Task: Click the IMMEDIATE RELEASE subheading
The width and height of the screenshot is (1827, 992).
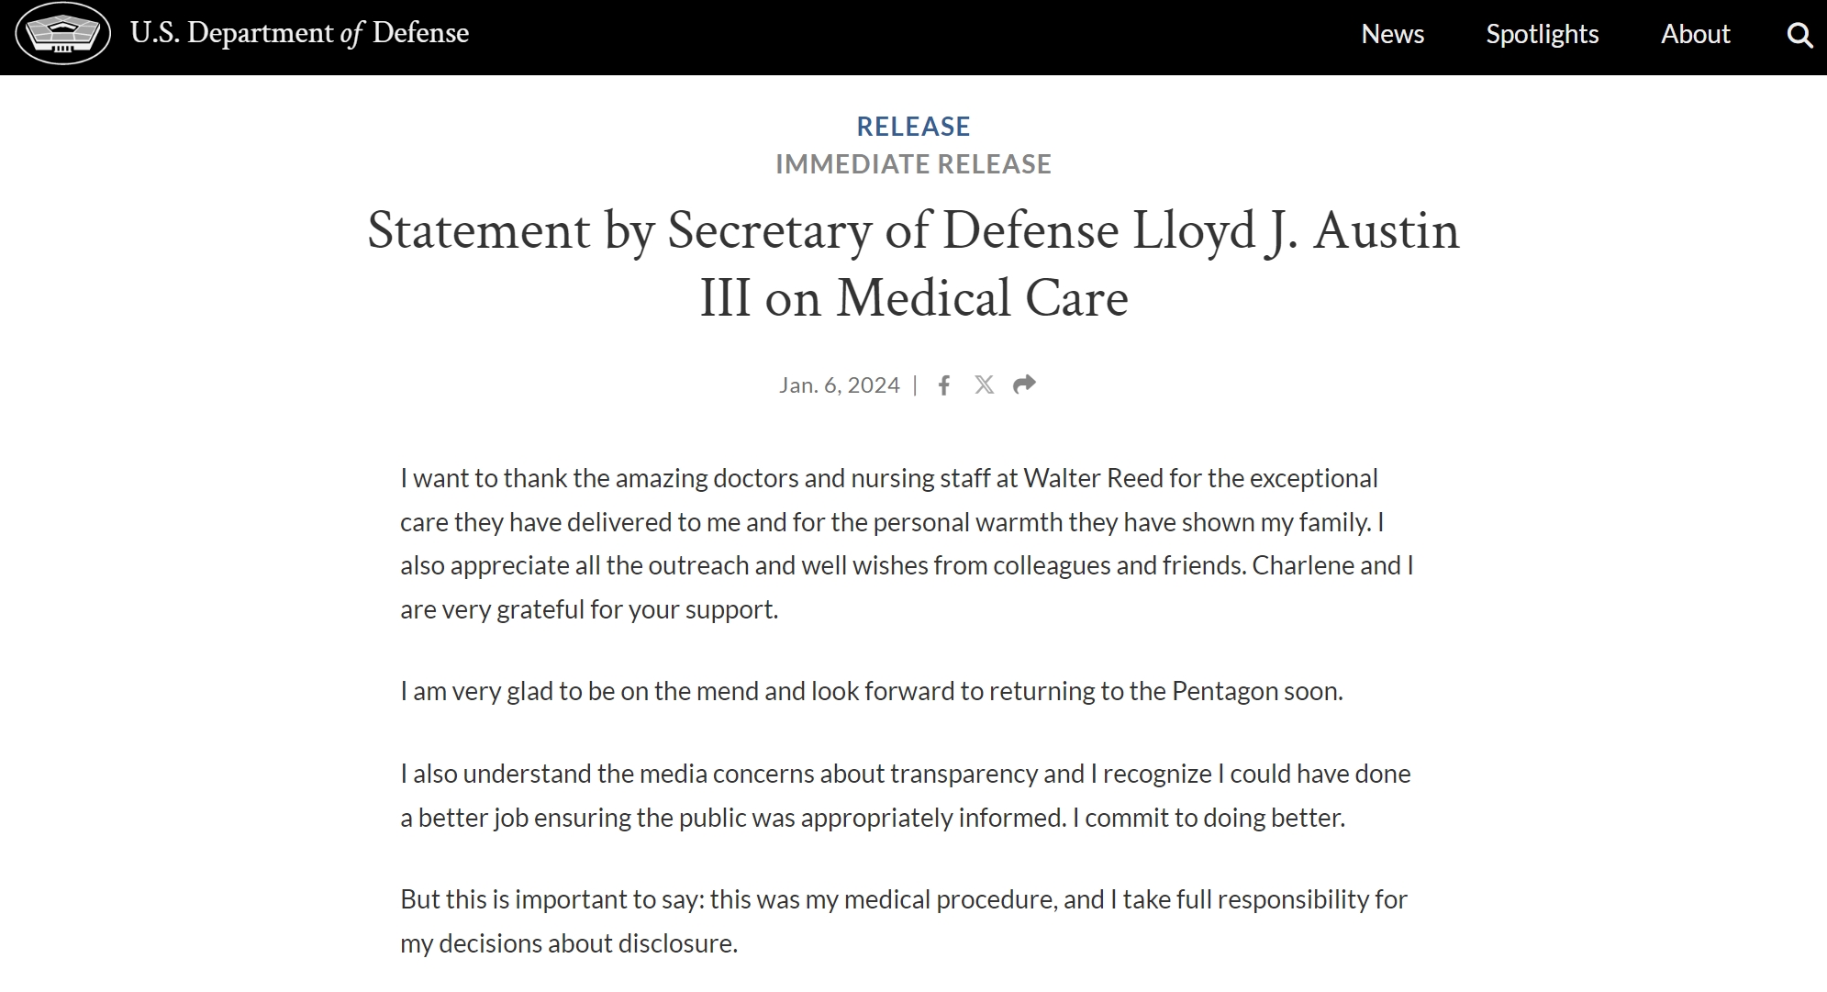Action: 913,164
